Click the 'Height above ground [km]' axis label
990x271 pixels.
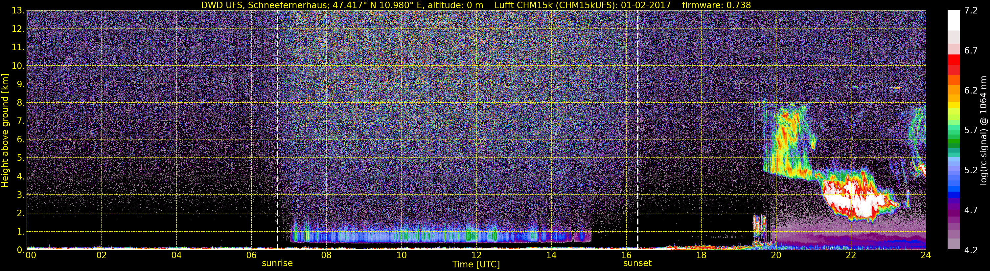tap(5, 131)
